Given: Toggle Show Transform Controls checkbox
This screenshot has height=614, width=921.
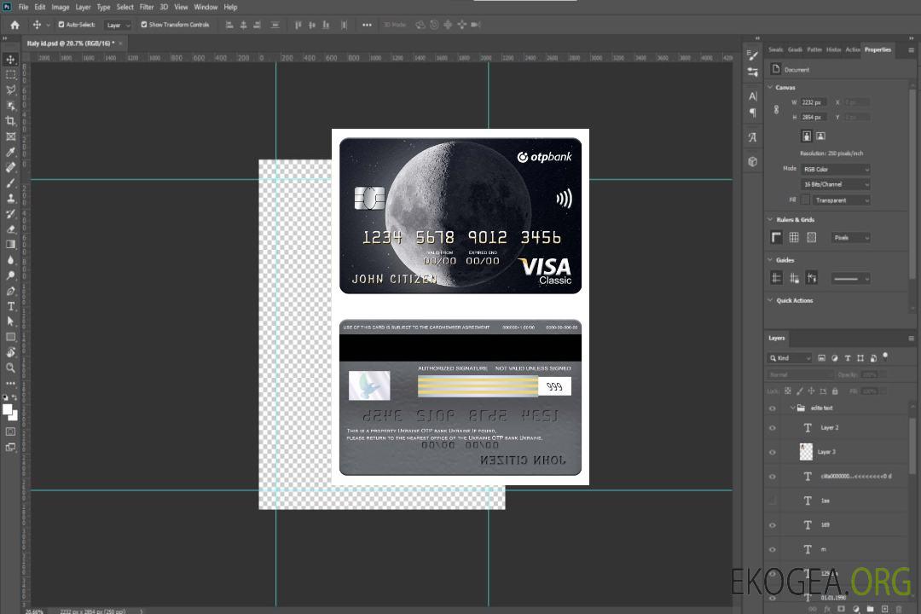Looking at the screenshot, I should [144, 25].
